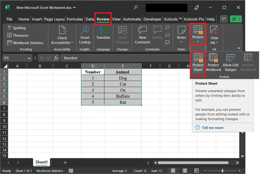
Task: Click the Spelling check icon
Action: pyautogui.click(x=9, y=28)
